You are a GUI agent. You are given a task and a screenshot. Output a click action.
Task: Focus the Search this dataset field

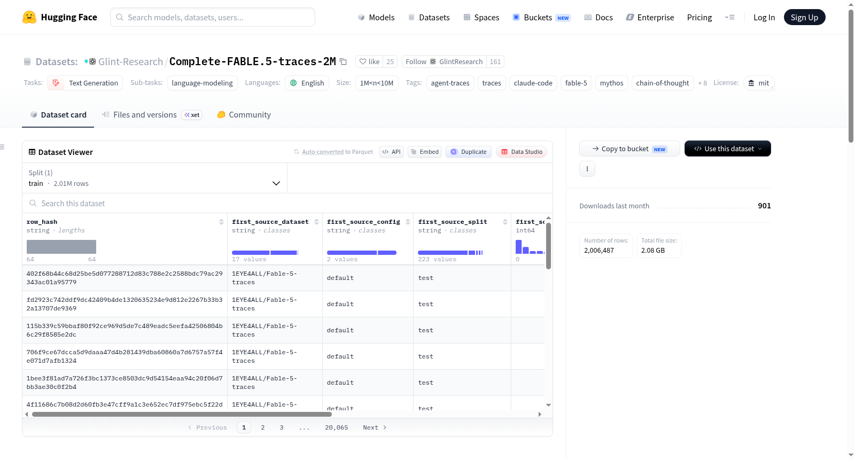click(287, 203)
